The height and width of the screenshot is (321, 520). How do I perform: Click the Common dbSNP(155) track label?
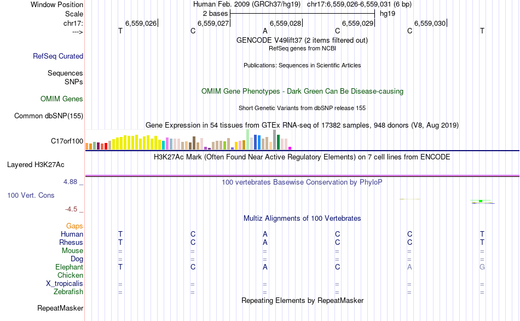tap(48, 116)
